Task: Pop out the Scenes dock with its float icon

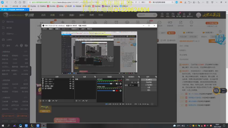Action: tap(95, 77)
